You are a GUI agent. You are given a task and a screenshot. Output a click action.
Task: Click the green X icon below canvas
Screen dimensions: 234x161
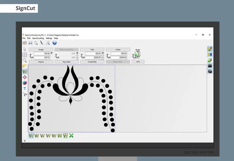click(x=71, y=136)
